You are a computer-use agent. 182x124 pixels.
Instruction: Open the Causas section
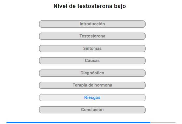92,61
